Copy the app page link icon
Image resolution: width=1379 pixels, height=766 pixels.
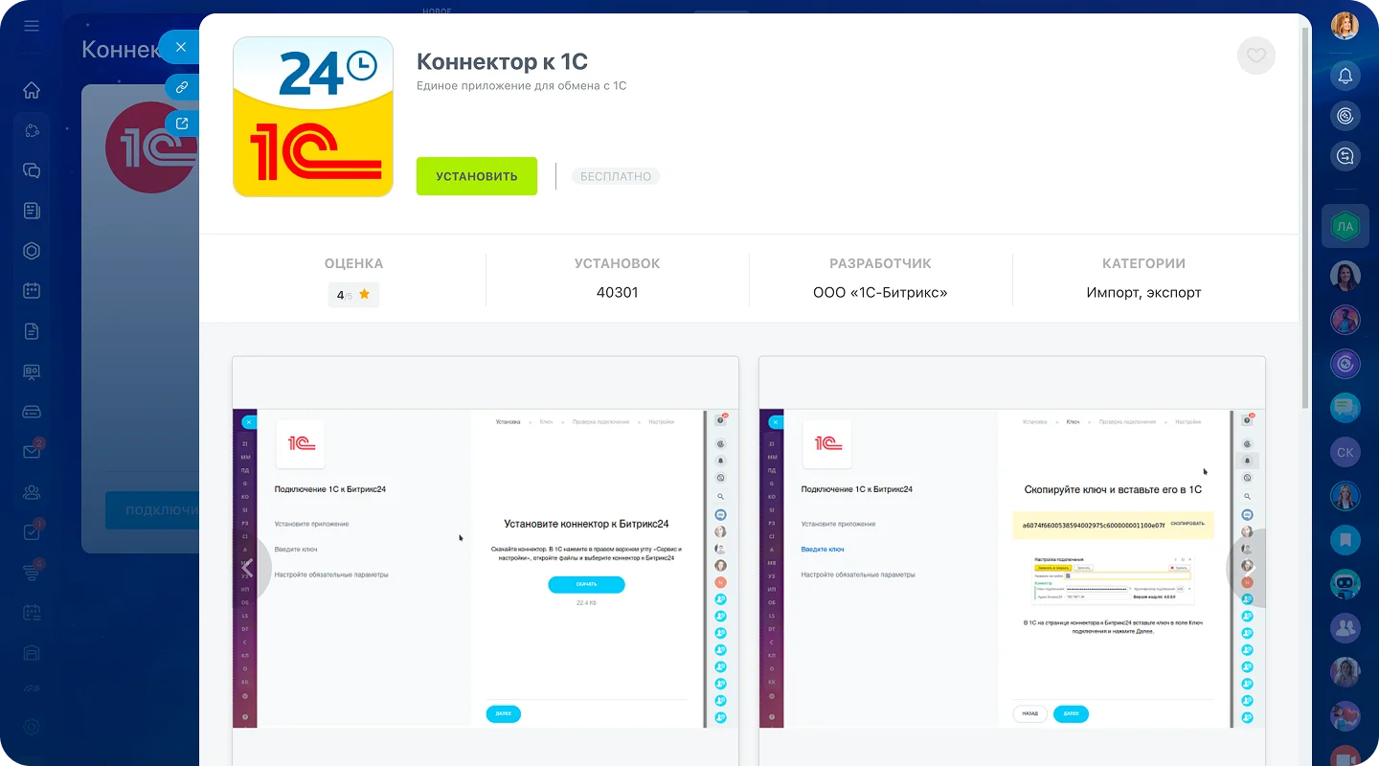(181, 87)
